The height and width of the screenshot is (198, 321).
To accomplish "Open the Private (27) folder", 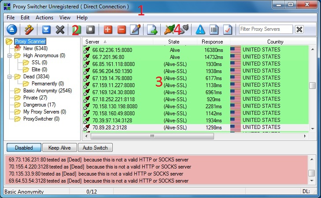I will [x=35, y=98].
